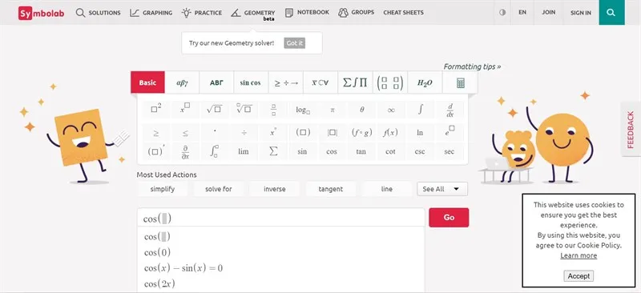The width and height of the screenshot is (641, 293).
Task: Click the JOIN link
Action: pyautogui.click(x=549, y=12)
